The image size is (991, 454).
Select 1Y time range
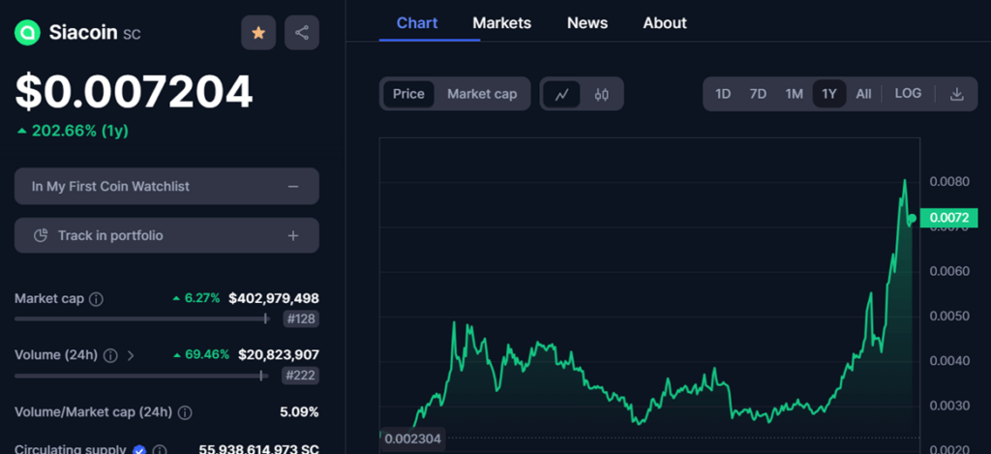[x=829, y=94]
